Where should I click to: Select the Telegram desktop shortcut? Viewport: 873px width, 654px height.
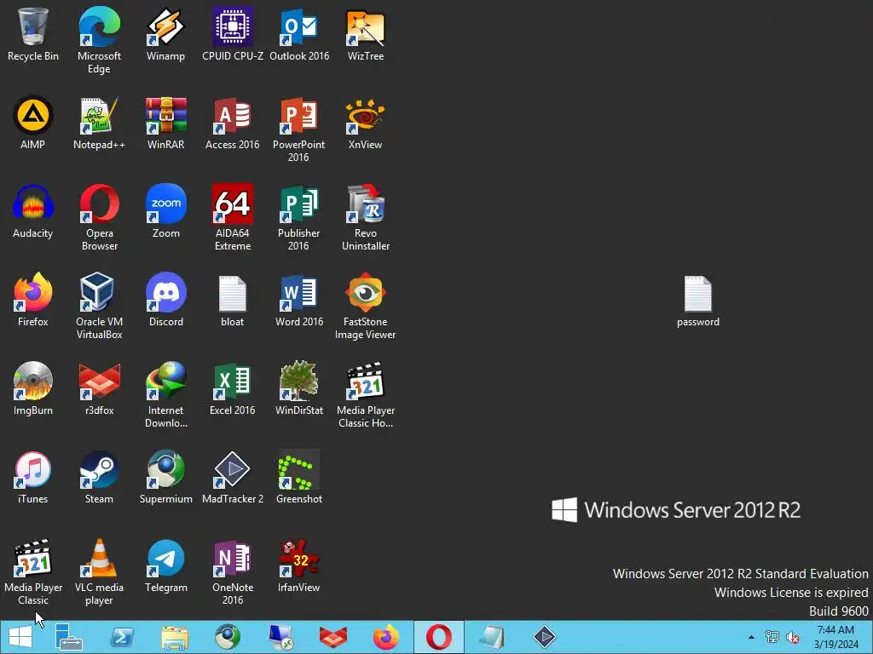click(x=165, y=565)
